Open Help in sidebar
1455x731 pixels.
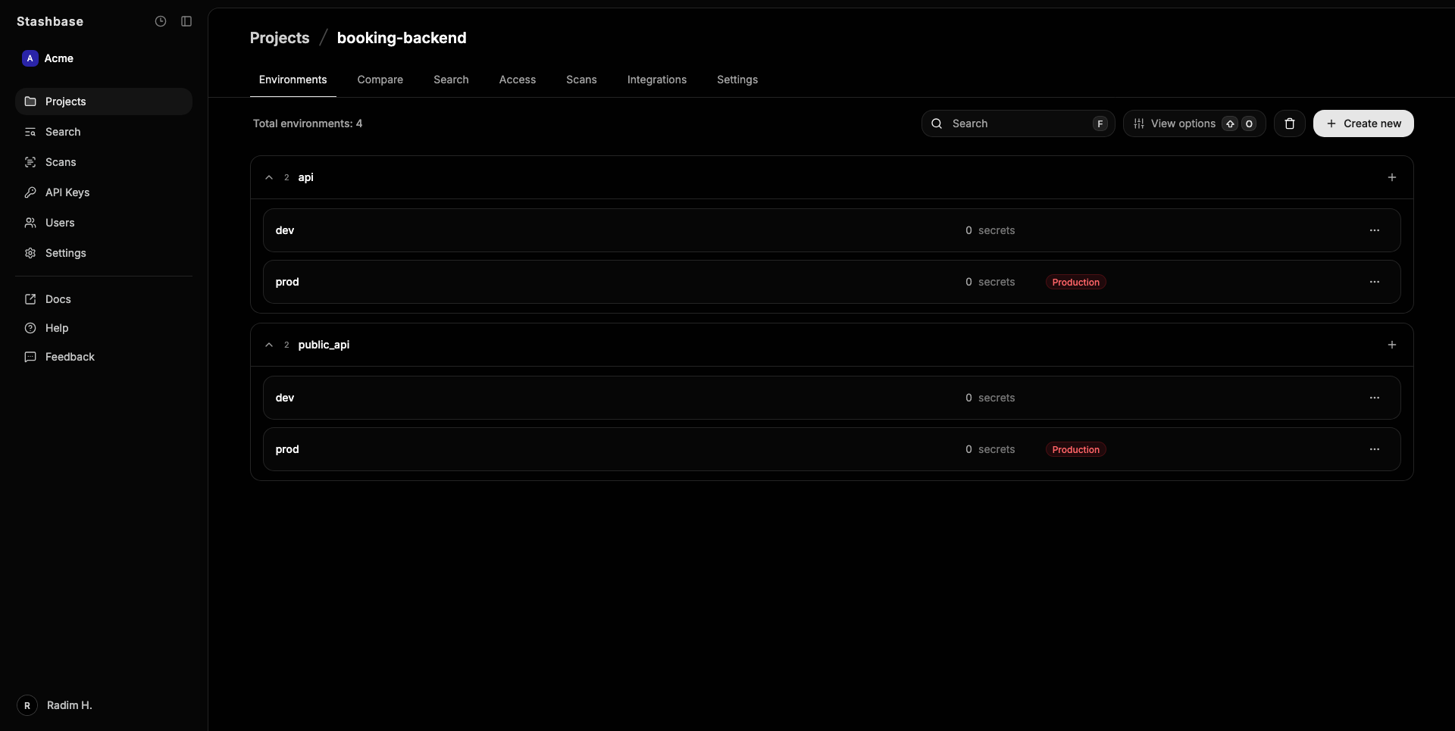[104, 328]
